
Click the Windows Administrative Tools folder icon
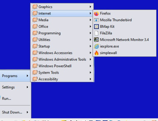[35, 59]
